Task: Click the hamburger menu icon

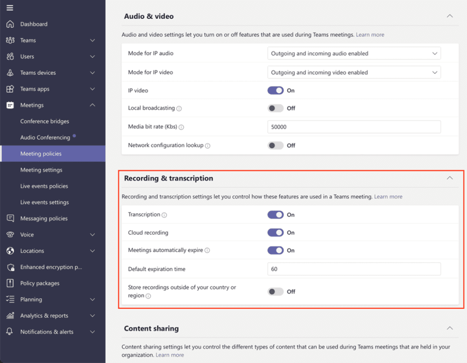Action: [10, 8]
